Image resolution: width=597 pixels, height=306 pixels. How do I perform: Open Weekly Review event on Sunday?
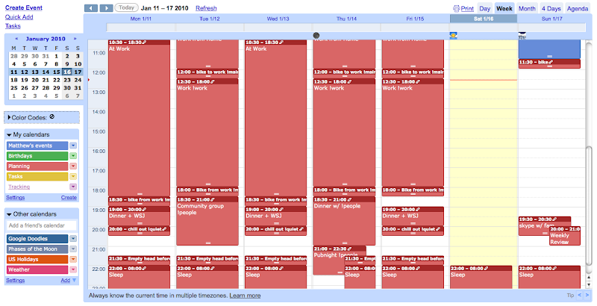click(x=565, y=236)
